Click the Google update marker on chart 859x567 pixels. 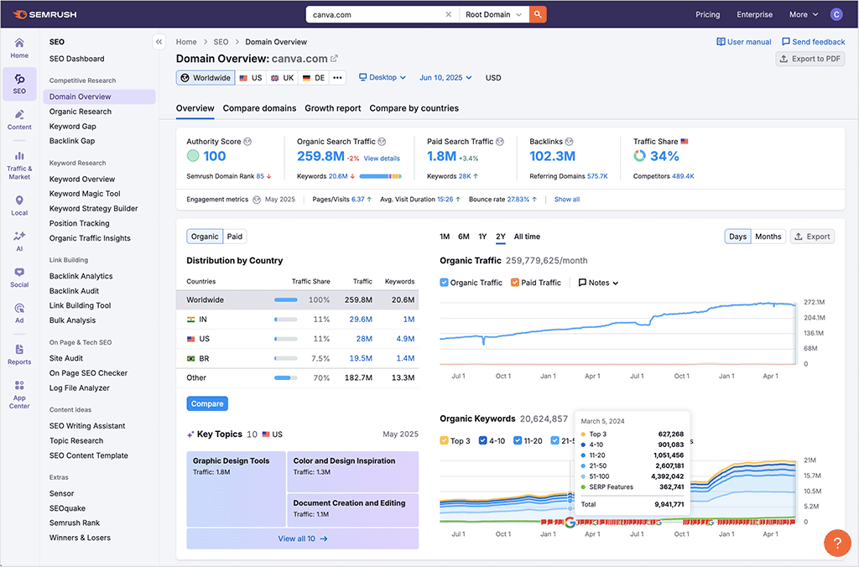pyautogui.click(x=570, y=523)
